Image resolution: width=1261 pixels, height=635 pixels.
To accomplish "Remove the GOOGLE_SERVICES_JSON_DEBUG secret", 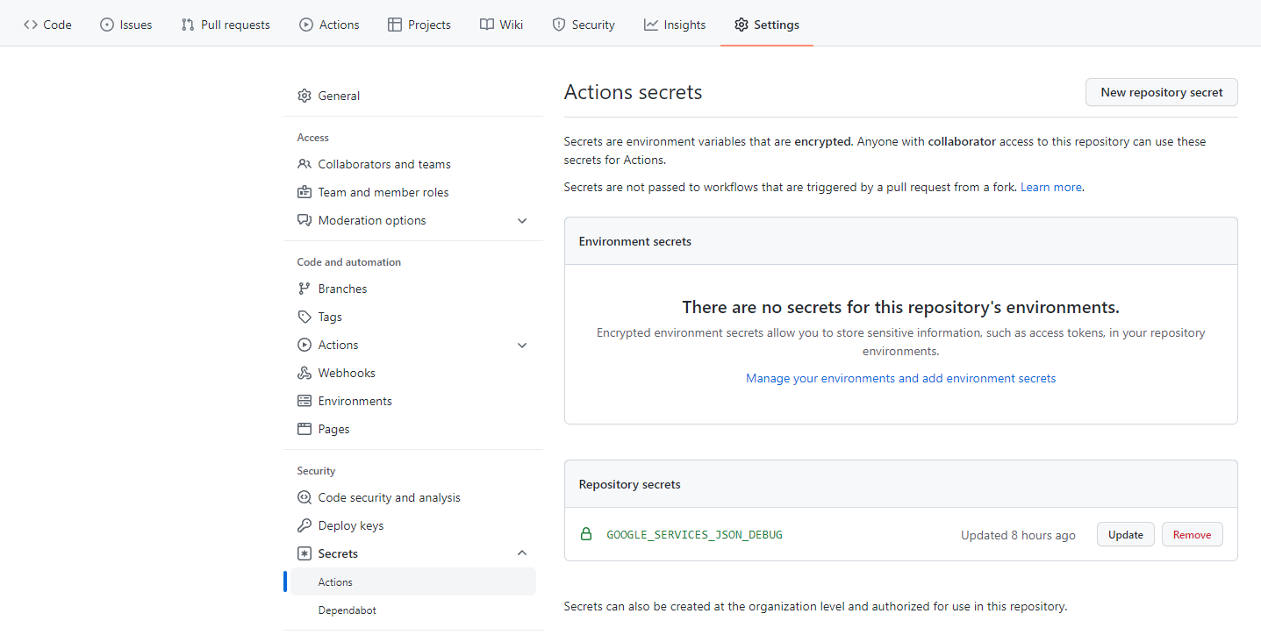I will [x=1192, y=534].
